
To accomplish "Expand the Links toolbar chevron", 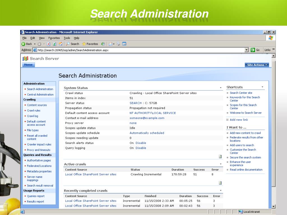I will pyautogui.click(x=273, y=49).
